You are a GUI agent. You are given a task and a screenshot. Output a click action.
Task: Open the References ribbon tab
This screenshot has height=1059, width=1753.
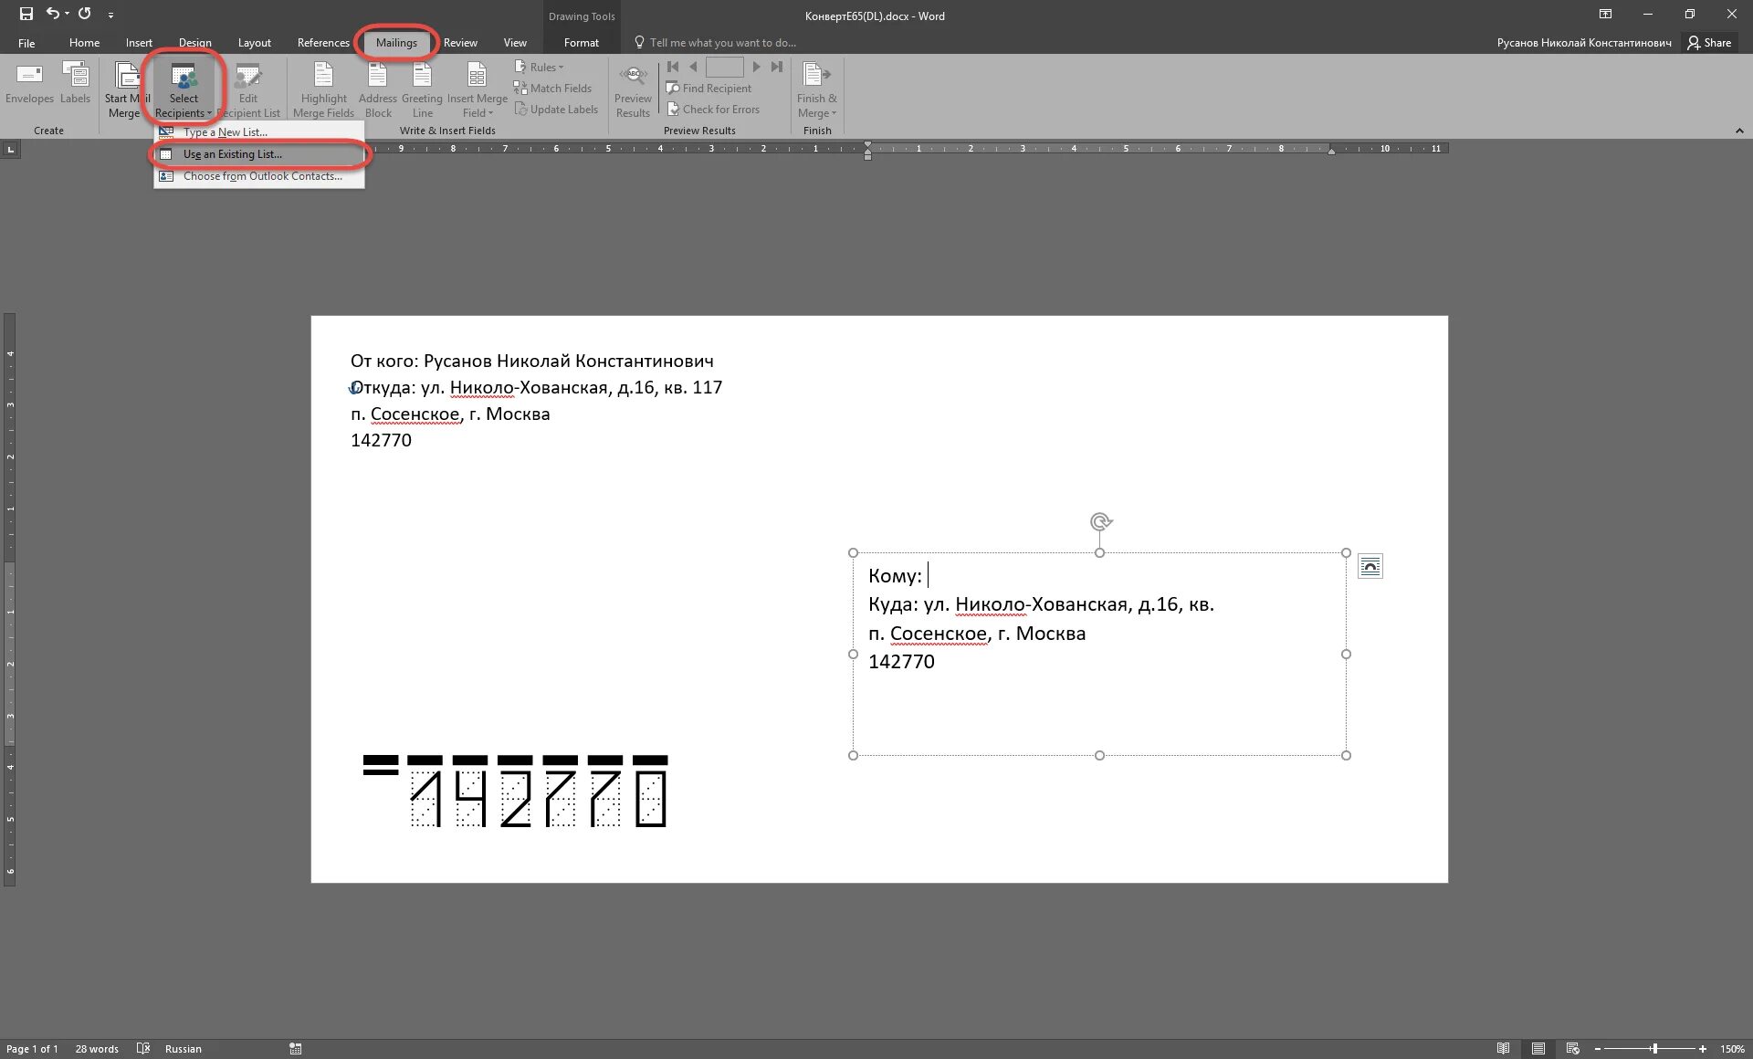coord(322,43)
